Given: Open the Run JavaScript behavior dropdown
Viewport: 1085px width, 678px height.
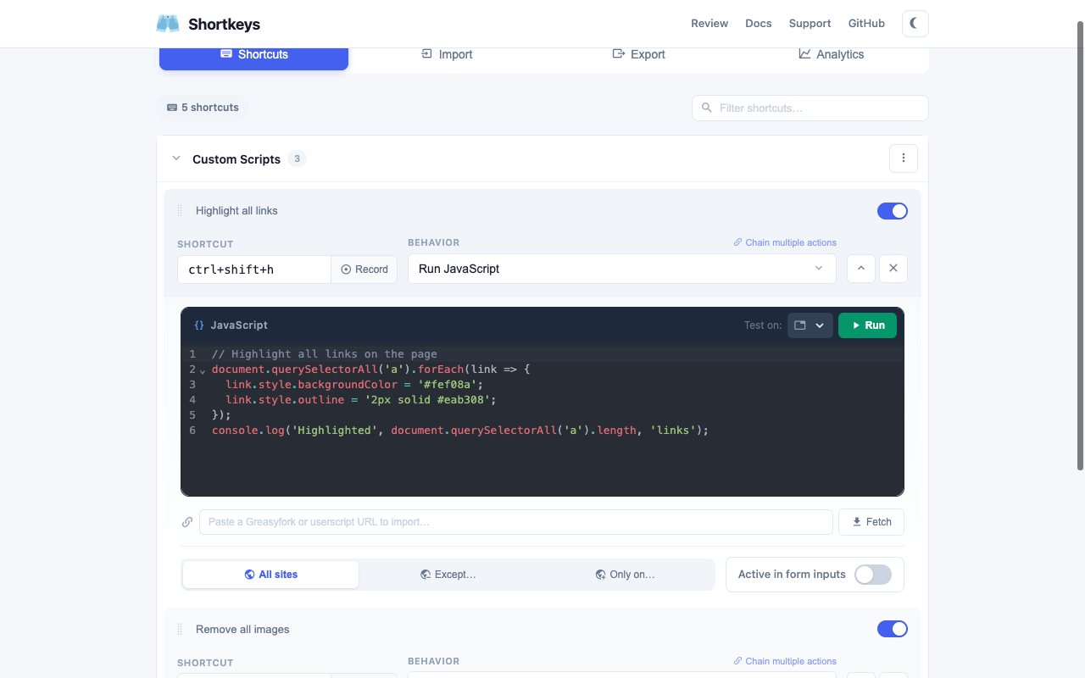Looking at the screenshot, I should point(622,269).
